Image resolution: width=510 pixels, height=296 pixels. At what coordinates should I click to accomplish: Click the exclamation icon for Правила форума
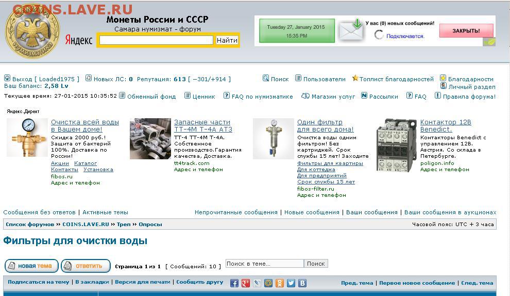(438, 96)
